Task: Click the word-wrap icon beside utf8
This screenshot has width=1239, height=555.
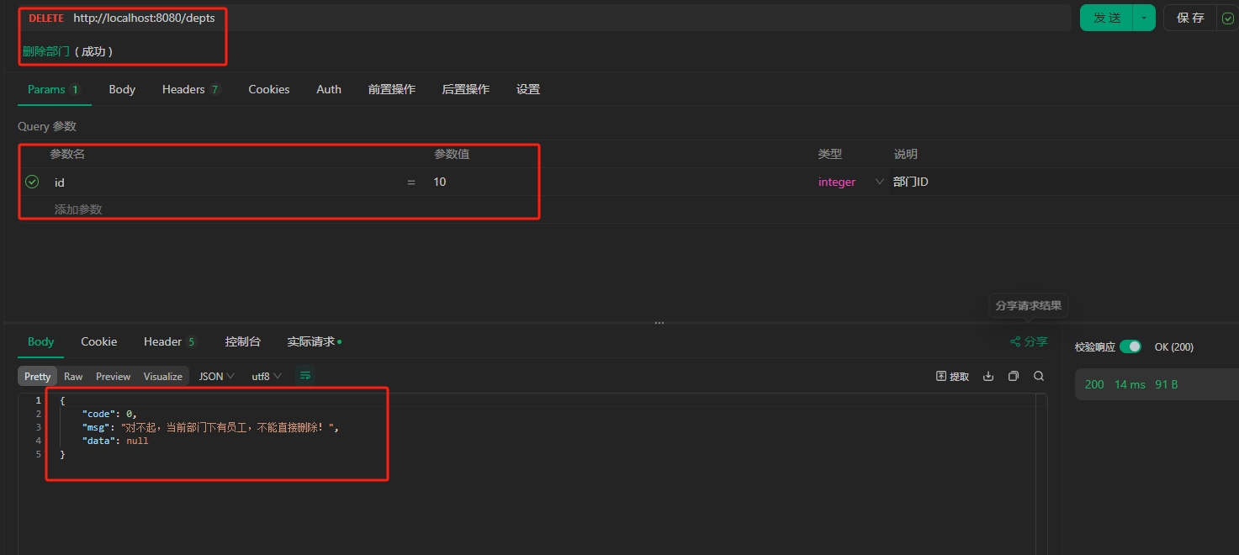Action: (305, 376)
